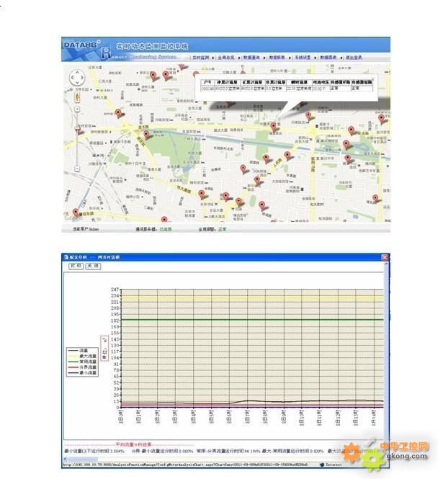Click the map pan navigation wheel
Image resolution: width=438 pixels, height=479 pixels.
(x=76, y=78)
